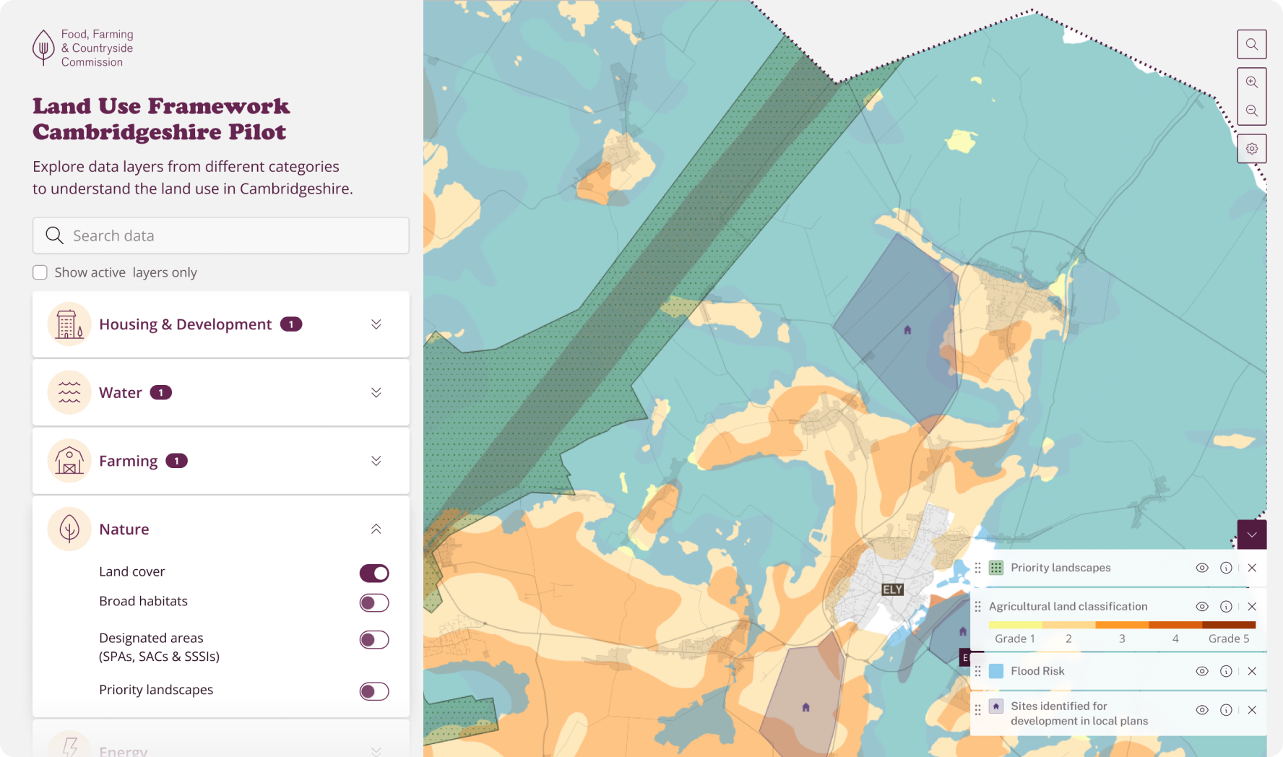Click the Farming barn icon
The width and height of the screenshot is (1283, 757).
[69, 460]
